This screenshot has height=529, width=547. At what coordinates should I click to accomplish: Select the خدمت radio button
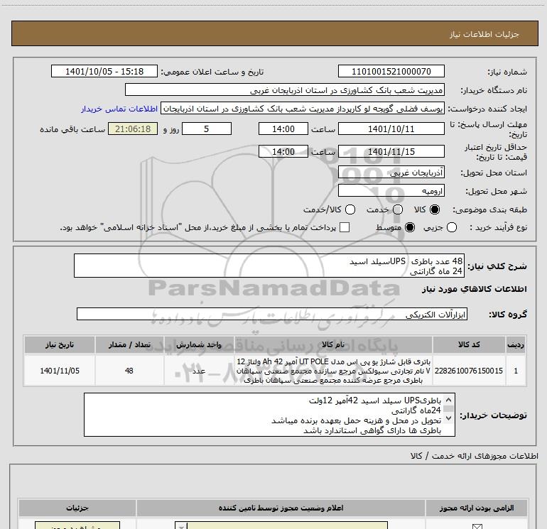point(398,209)
